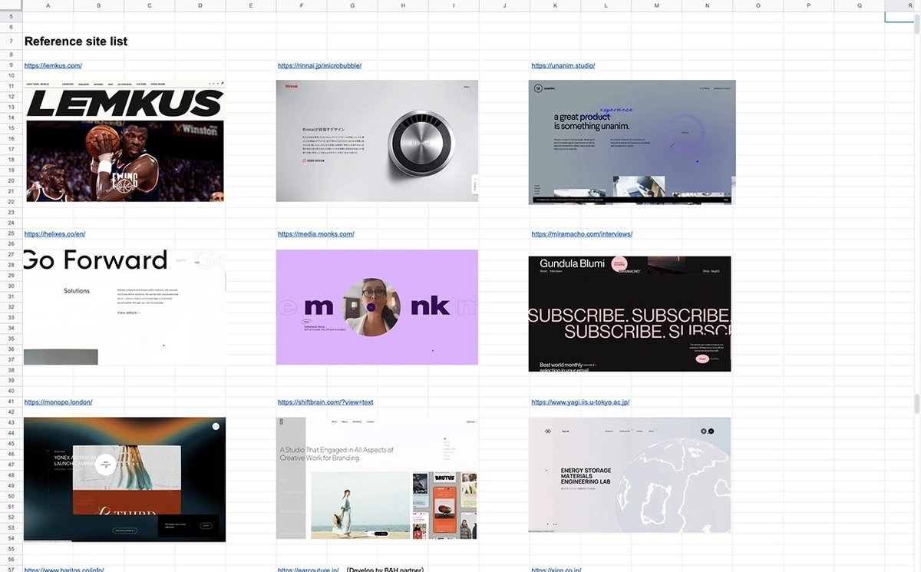
Task: Open the https://rinnai.jp/microbubble/ link
Action: point(319,66)
